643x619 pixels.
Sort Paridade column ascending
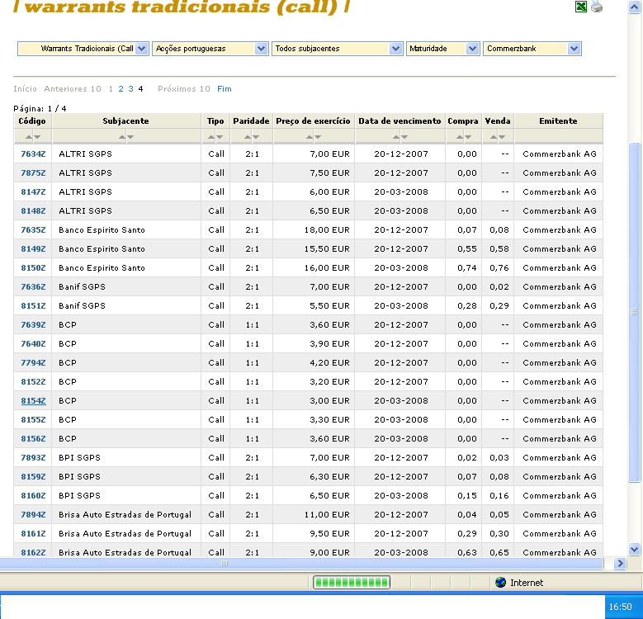[x=246, y=137]
